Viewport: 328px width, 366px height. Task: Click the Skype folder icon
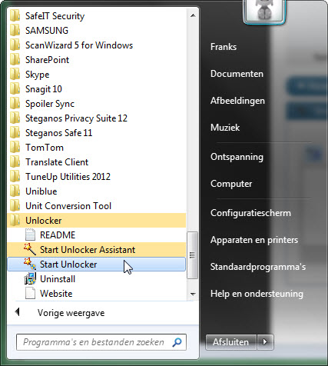coord(15,75)
